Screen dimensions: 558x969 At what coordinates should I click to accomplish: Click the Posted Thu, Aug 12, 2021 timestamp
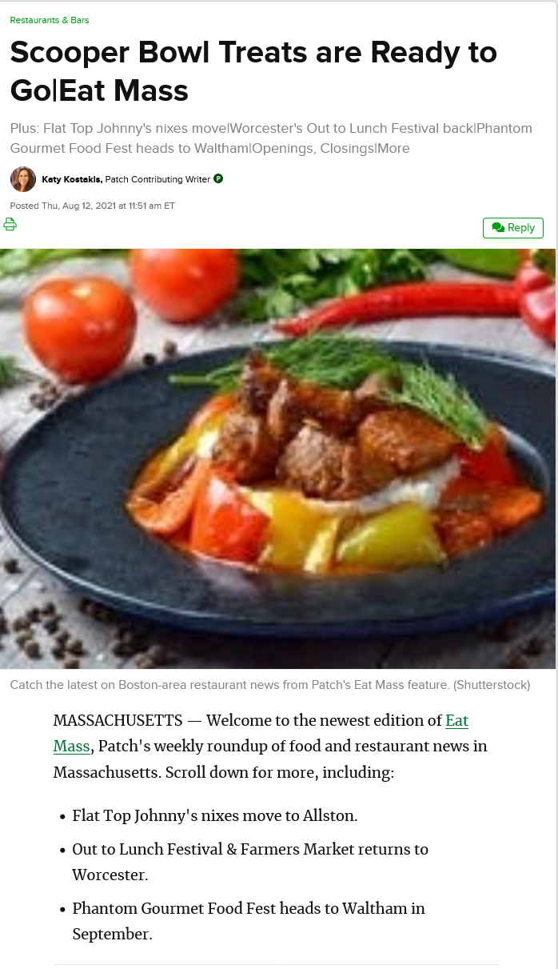(x=93, y=206)
